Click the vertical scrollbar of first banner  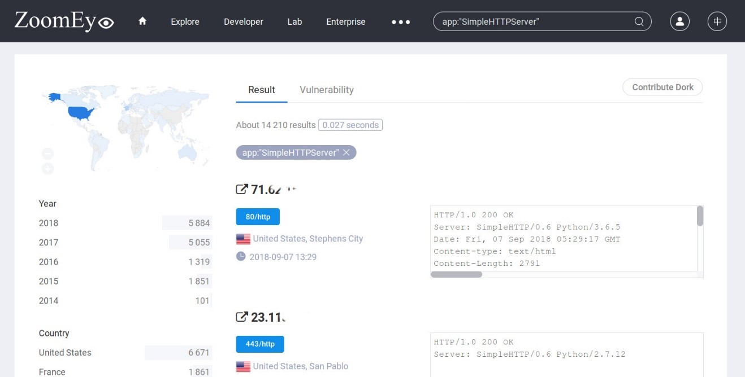pos(700,216)
